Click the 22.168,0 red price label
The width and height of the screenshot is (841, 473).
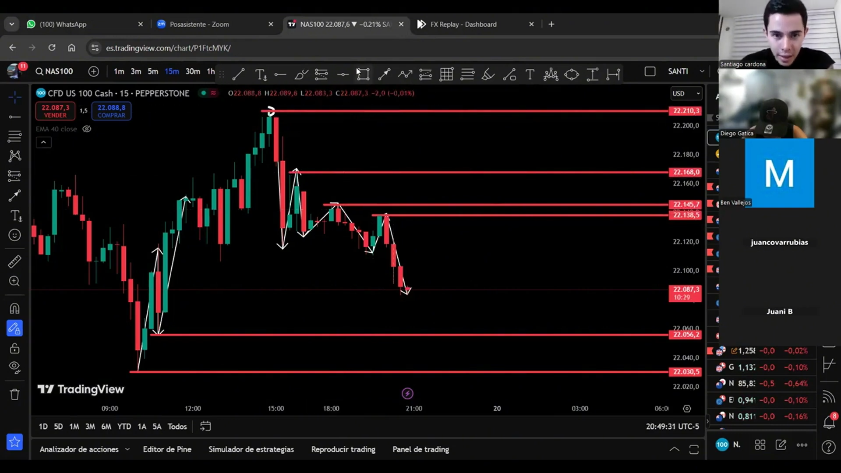tap(686, 172)
